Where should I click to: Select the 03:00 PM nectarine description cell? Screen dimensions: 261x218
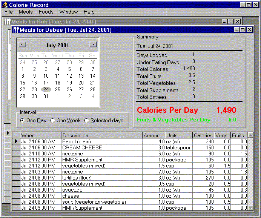pyautogui.click(x=102, y=172)
